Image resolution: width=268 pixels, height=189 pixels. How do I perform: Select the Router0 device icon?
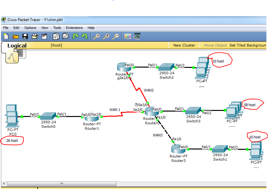152,112
